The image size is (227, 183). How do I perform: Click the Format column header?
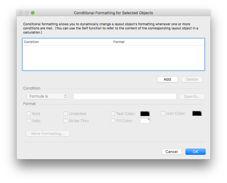click(158, 42)
